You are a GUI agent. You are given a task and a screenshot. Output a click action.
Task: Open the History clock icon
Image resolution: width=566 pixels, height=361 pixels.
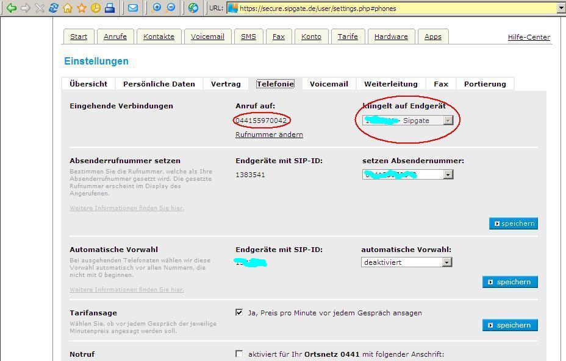pyautogui.click(x=96, y=8)
